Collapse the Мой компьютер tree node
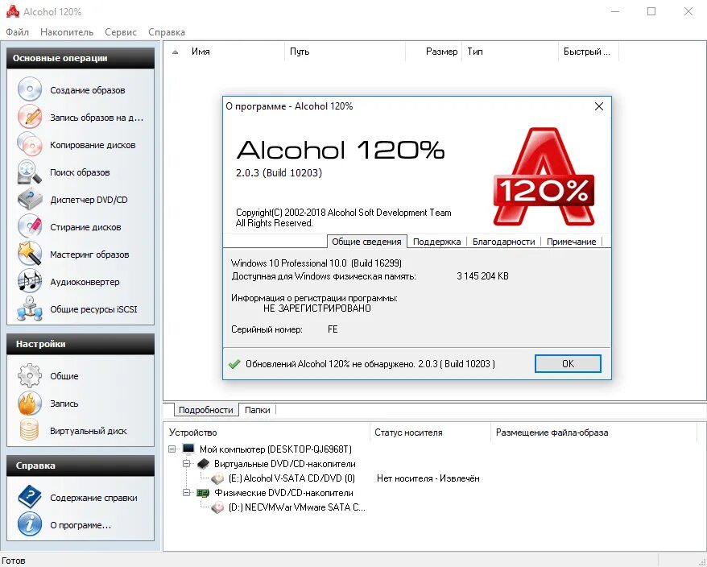Screen dimensions: 707x567 point(172,449)
